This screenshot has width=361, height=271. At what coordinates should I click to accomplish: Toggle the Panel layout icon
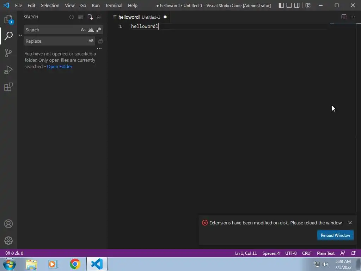click(289, 5)
